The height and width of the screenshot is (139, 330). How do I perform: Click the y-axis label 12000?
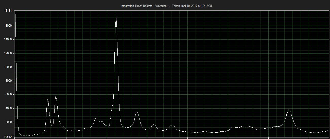click(8, 53)
